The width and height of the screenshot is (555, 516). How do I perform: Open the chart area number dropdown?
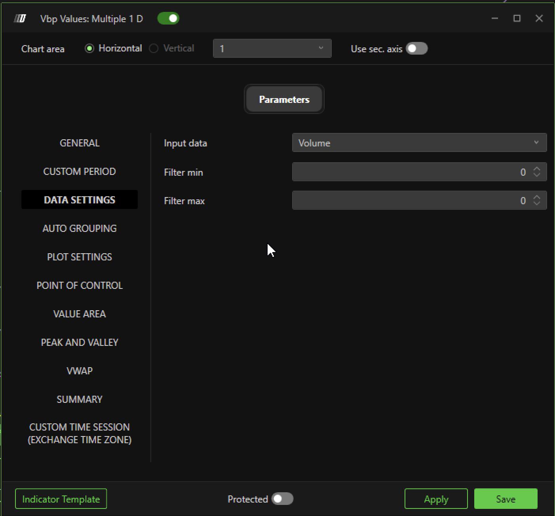[272, 48]
